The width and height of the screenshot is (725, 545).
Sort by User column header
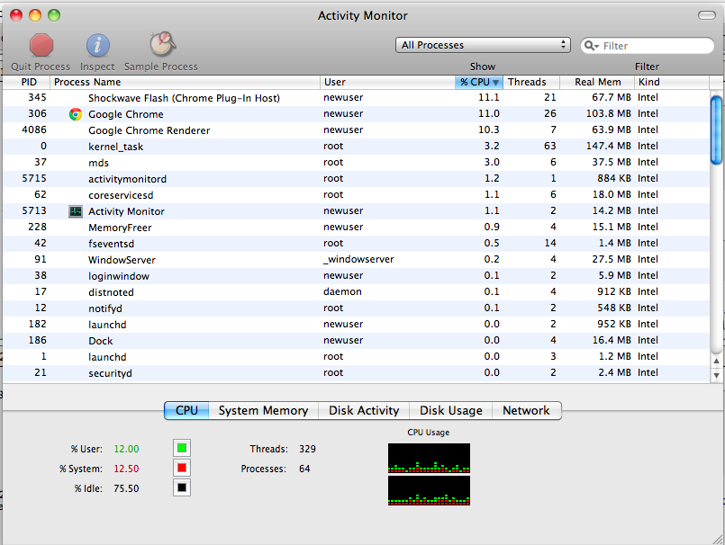tap(387, 82)
